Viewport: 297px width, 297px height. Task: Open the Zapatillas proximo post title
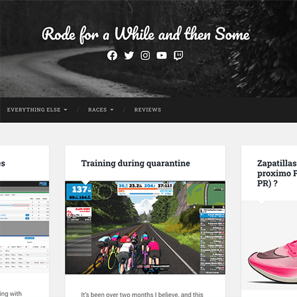(277, 173)
